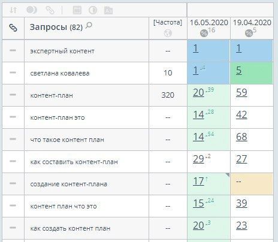
Task: Open search next to Запросы (82)
Action: [x=89, y=26]
